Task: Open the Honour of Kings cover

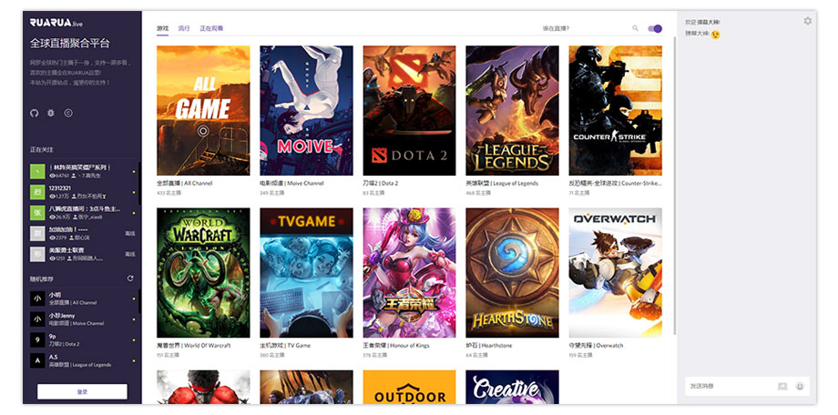Action: tap(409, 272)
